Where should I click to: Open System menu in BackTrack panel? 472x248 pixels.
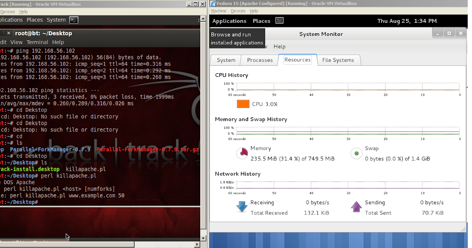tap(56, 20)
